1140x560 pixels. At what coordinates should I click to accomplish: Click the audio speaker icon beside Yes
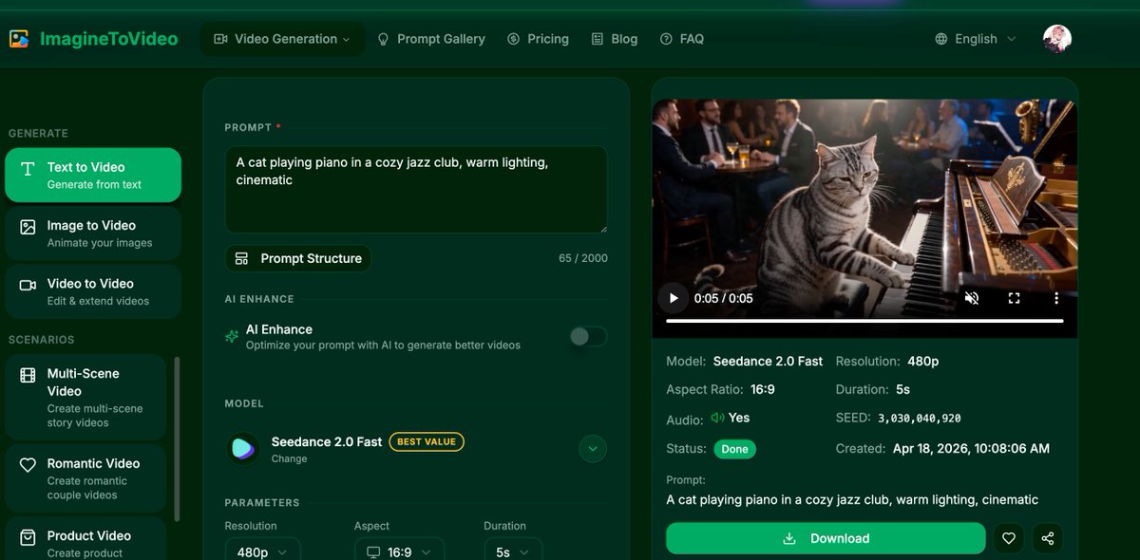(717, 418)
